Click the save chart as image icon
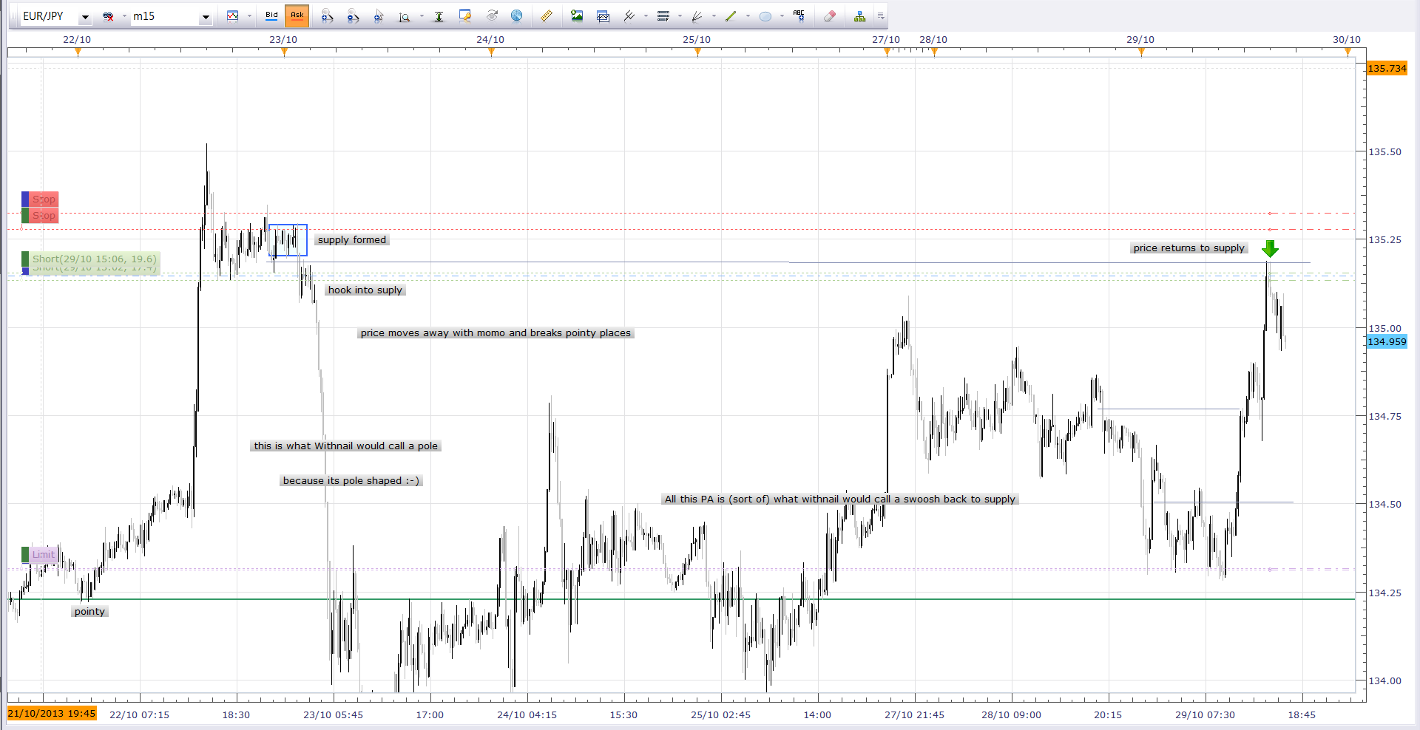Screen dimensions: 1420x730 click(577, 16)
